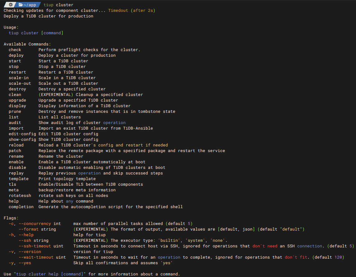
Task: Click the 'import' command name
Action: 16,128
